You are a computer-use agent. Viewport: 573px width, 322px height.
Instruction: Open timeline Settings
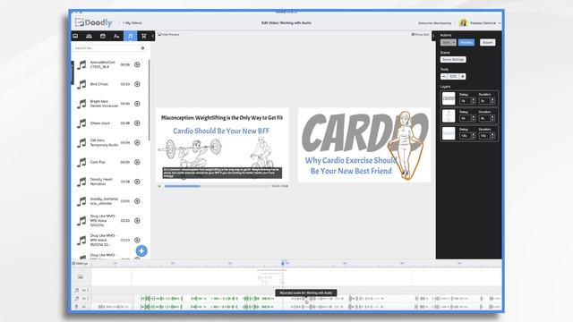coord(80,263)
